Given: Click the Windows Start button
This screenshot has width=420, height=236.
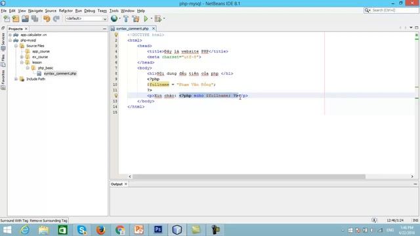Looking at the screenshot, I should click(7, 230).
